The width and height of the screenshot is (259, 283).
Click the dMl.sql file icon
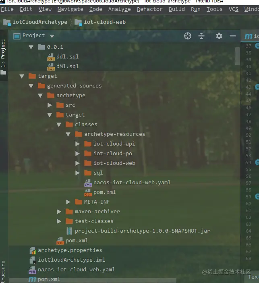[x=51, y=67]
